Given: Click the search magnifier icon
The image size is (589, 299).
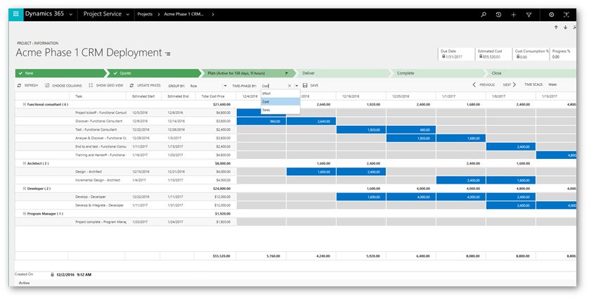Looking at the screenshot, I should point(484,15).
